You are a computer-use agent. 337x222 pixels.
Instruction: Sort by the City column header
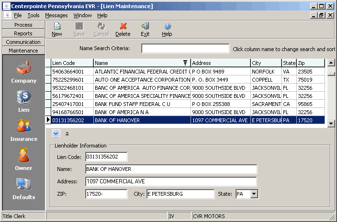266,63
